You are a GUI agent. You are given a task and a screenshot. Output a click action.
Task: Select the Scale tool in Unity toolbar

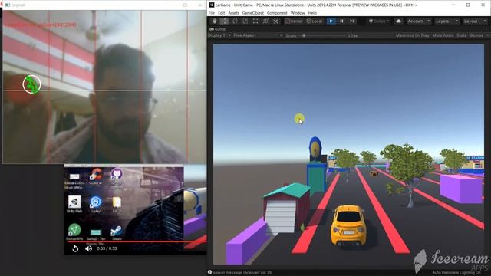pyautogui.click(x=245, y=21)
